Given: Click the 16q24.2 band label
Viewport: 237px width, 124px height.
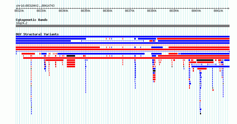Looking at the screenshot, I should click(22, 23).
